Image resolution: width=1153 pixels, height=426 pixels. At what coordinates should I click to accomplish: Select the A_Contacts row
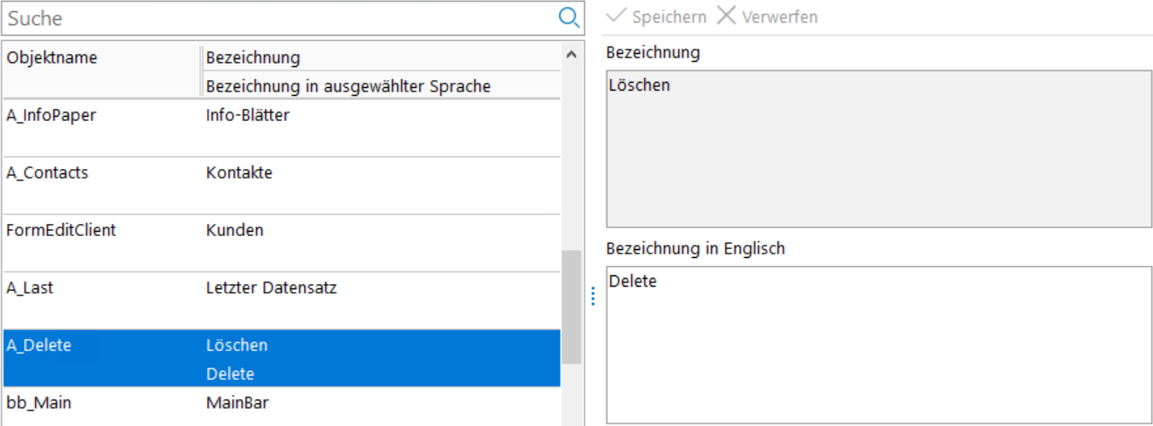tap(279, 185)
